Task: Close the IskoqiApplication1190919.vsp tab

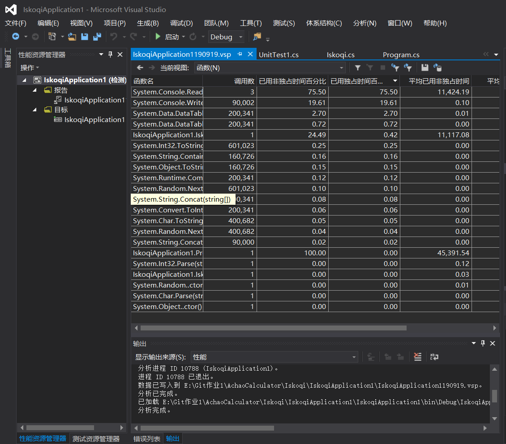Action: pyautogui.click(x=250, y=54)
